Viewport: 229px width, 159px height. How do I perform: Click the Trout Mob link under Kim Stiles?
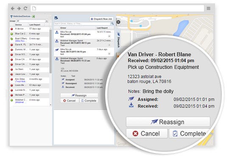[x=20, y=81]
